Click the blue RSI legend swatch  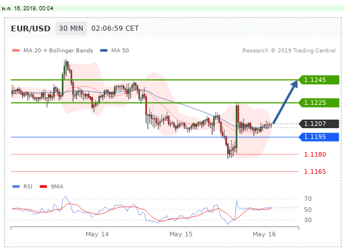pyautogui.click(x=16, y=187)
